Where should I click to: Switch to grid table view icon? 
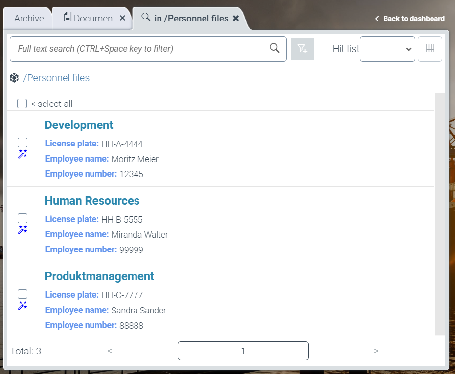pyautogui.click(x=430, y=48)
